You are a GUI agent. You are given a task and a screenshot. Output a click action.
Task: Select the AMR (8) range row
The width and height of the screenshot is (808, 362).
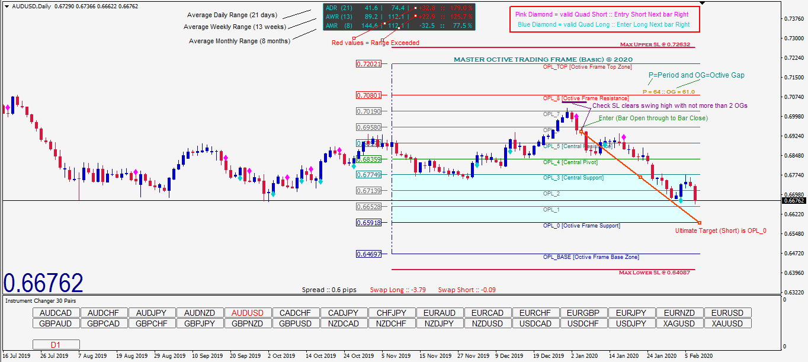(x=399, y=25)
